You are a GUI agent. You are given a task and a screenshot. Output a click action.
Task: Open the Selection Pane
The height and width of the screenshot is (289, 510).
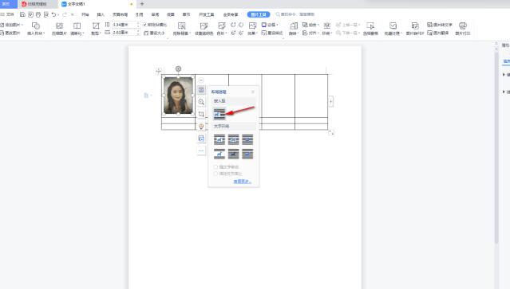point(370,29)
